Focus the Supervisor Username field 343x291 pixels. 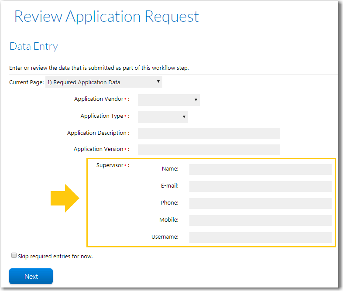[261, 237]
